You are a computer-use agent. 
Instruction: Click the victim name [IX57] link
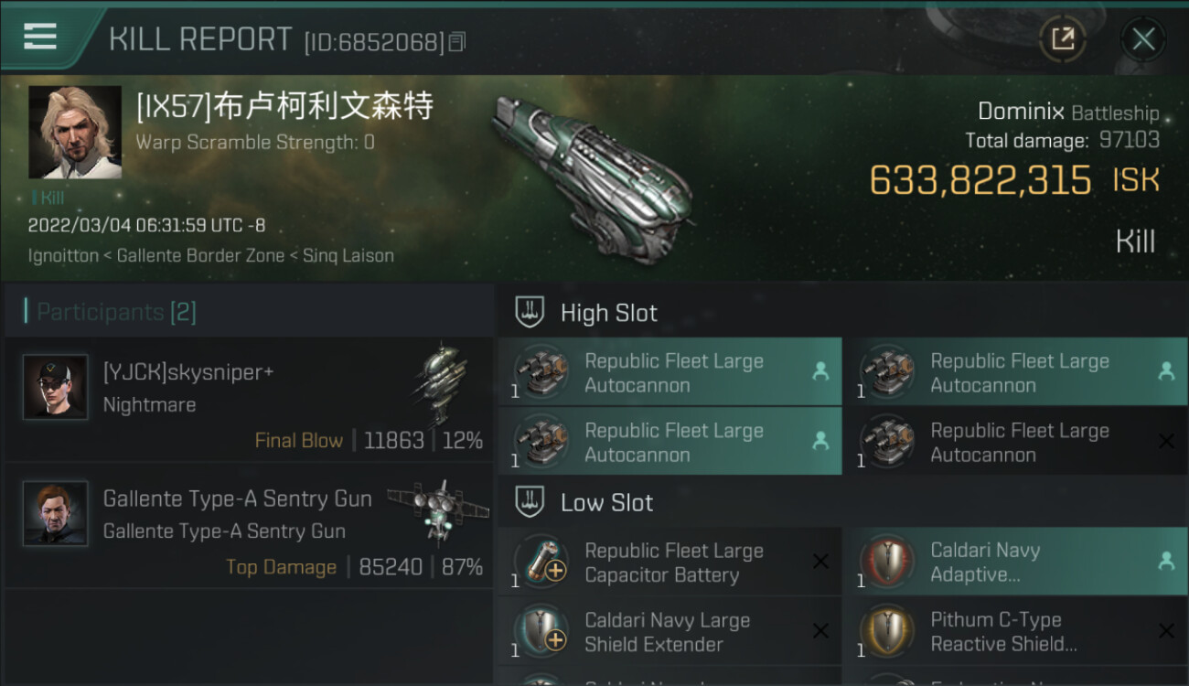click(284, 107)
